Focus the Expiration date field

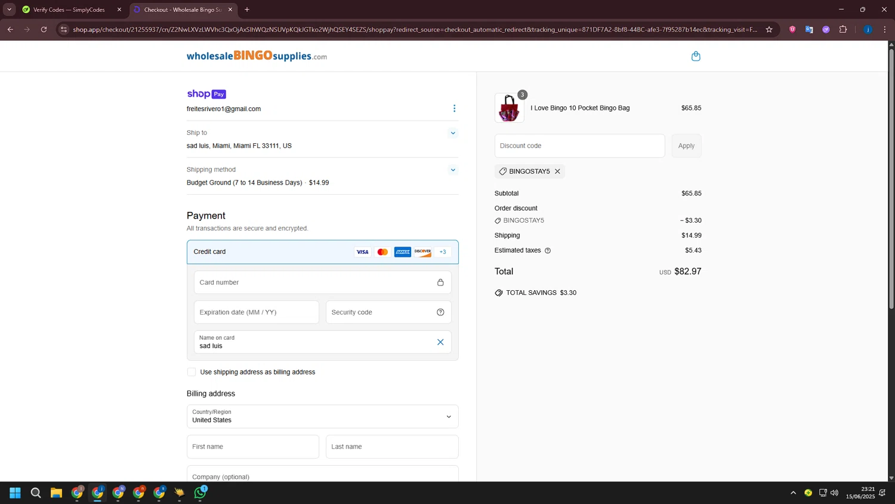pos(257,312)
